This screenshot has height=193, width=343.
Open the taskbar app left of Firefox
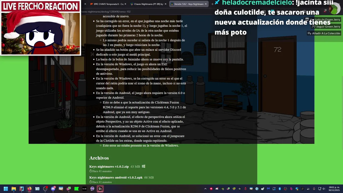22,189
